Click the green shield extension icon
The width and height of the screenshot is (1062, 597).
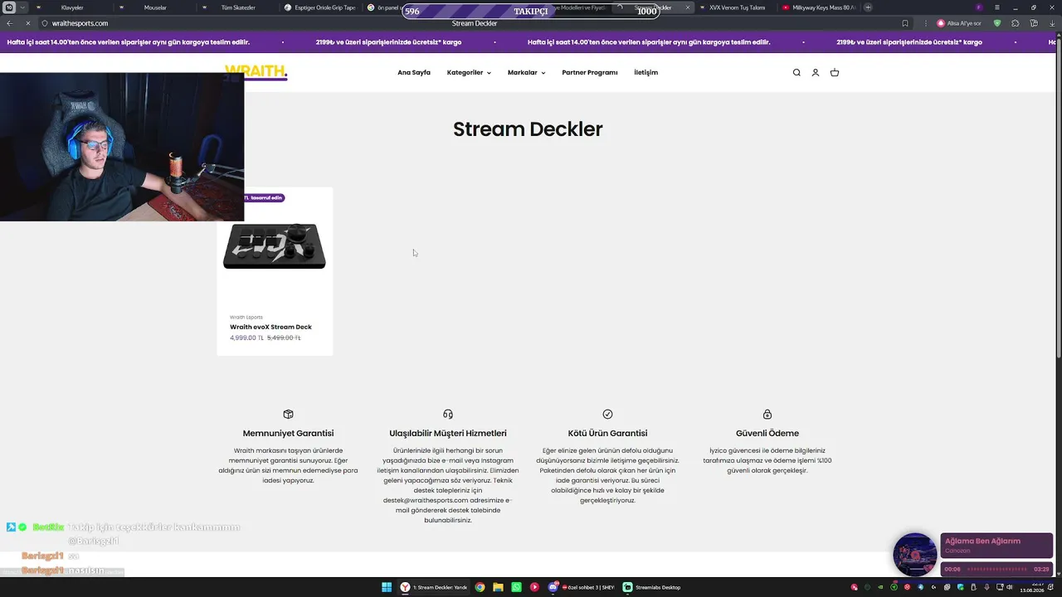coord(997,23)
